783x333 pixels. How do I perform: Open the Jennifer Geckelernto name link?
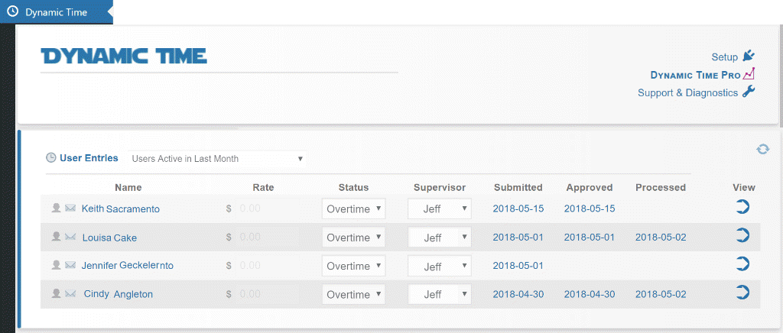point(128,266)
